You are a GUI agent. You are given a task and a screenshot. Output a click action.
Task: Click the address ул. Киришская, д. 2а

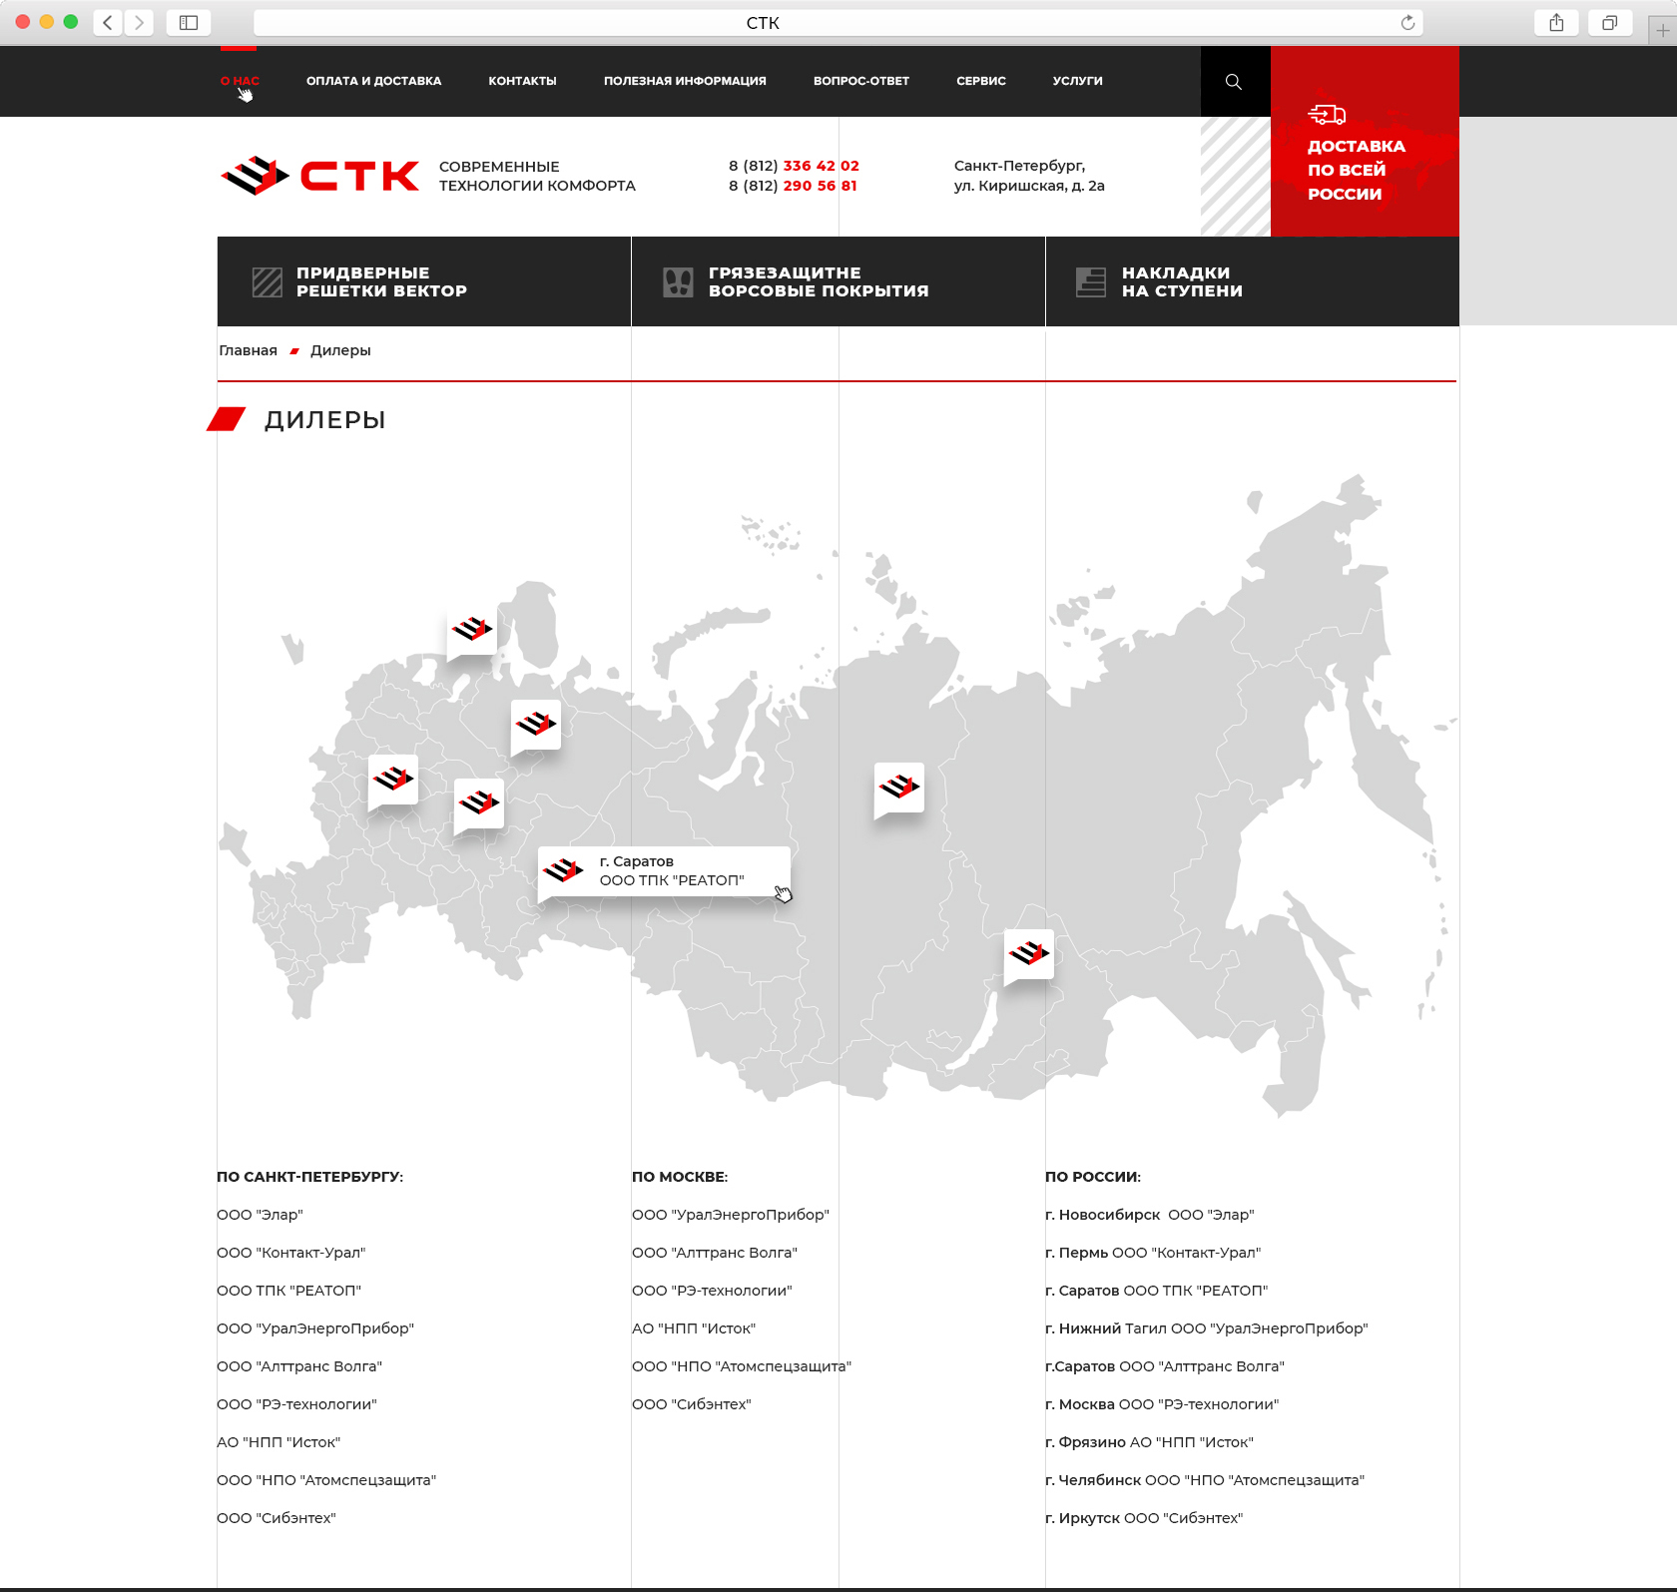point(1029,186)
